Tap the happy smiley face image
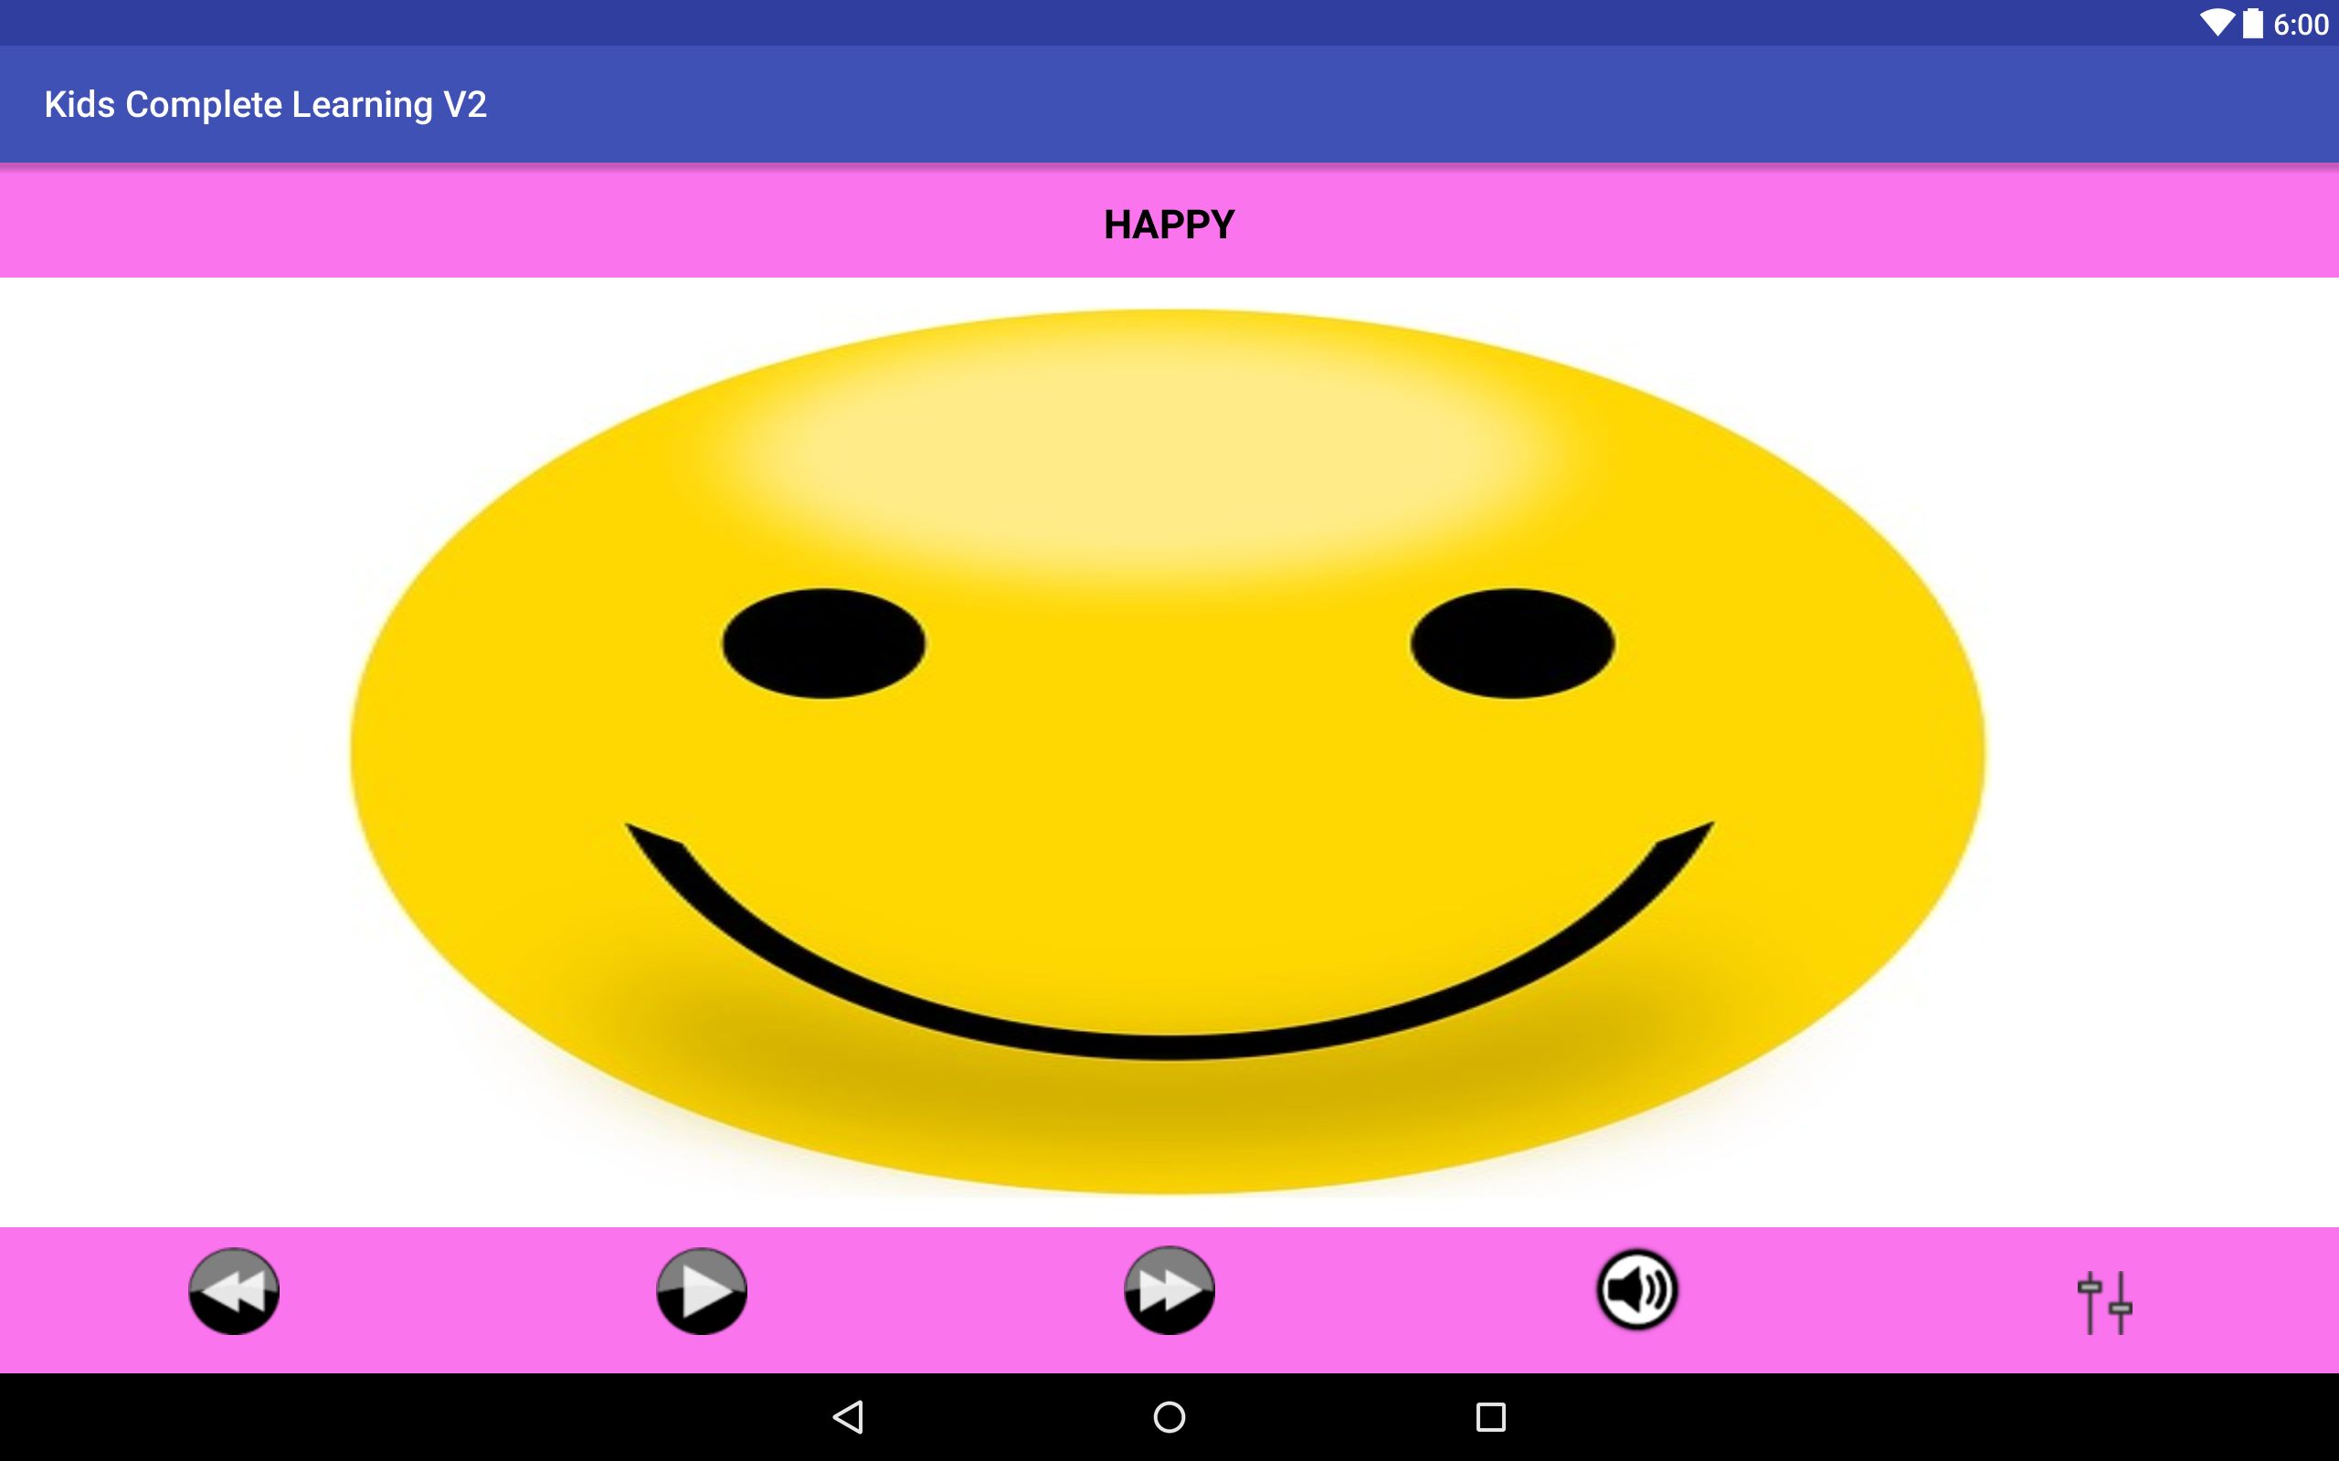Image resolution: width=2339 pixels, height=1461 pixels. tap(1168, 752)
